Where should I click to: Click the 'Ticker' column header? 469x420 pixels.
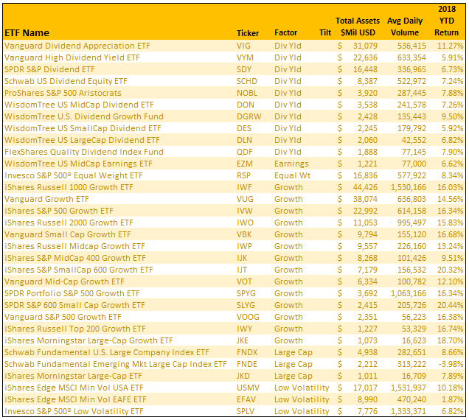click(248, 33)
